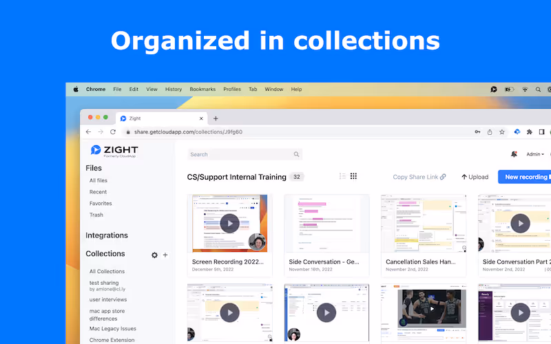
Task: Open the Profiles menu
Action: (x=232, y=89)
